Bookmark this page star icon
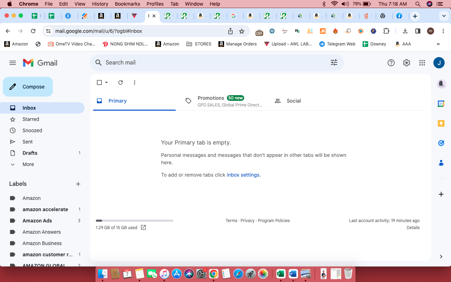Screen dimensions: 451x282 coord(242,31)
